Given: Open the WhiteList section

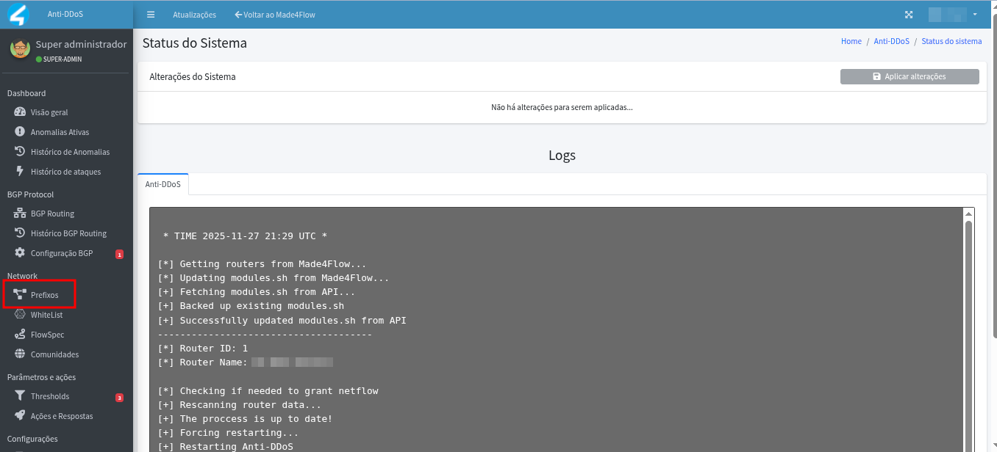Looking at the screenshot, I should pos(46,314).
